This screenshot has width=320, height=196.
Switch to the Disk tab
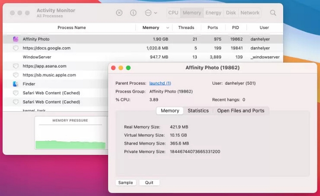tap(231, 13)
